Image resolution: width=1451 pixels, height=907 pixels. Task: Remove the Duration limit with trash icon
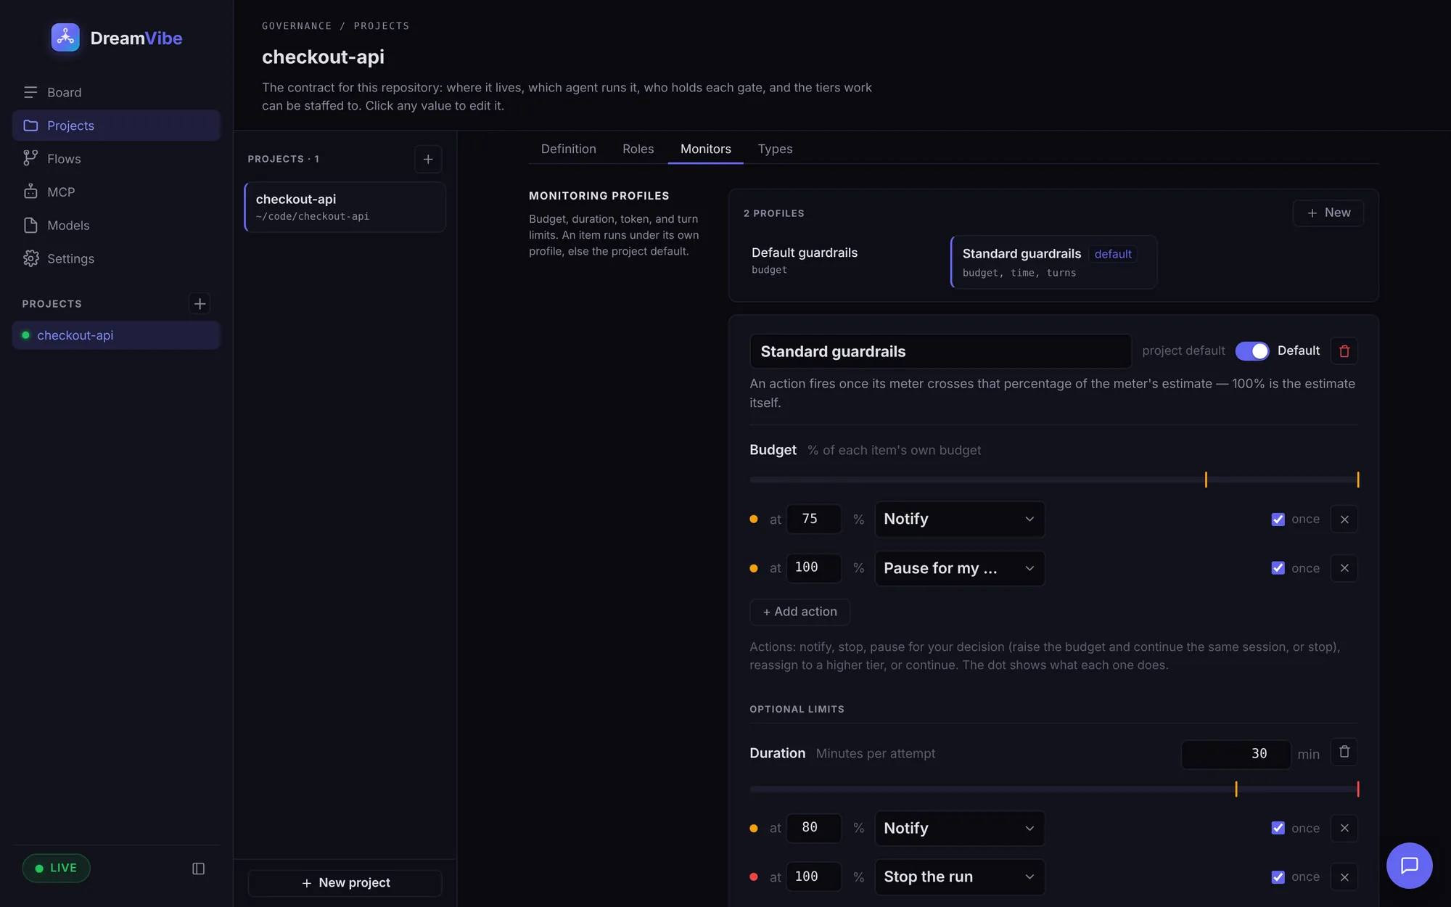pyautogui.click(x=1344, y=752)
